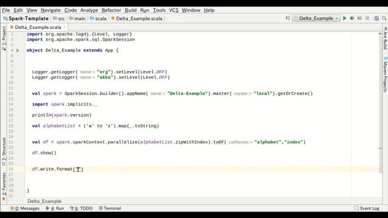Click the editor vertical scrollbar marker

point(380,148)
